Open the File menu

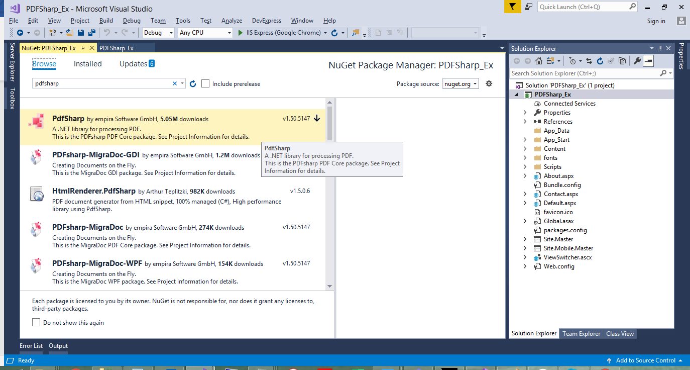(14, 21)
